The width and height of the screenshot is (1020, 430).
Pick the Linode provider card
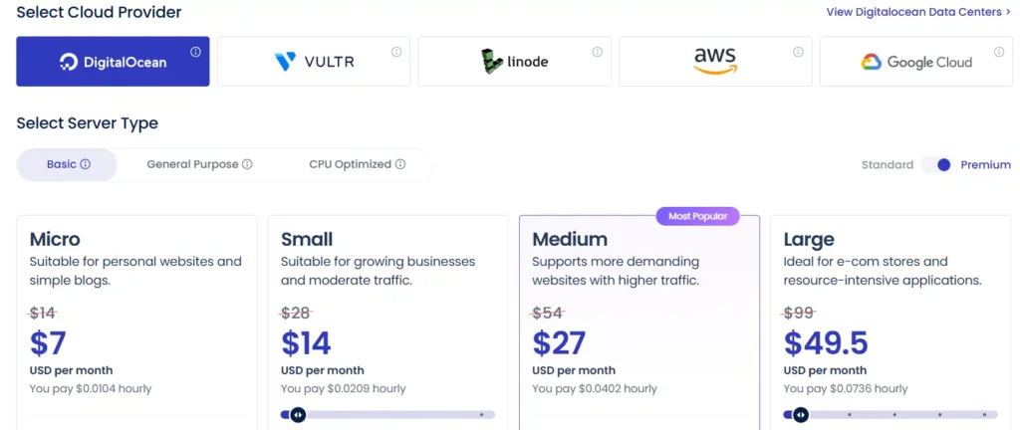point(515,62)
